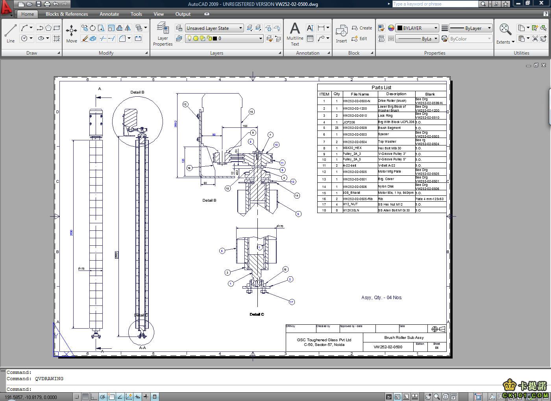The height and width of the screenshot is (401, 551).
Task: Click the keyword search input field
Action: pos(435,4)
